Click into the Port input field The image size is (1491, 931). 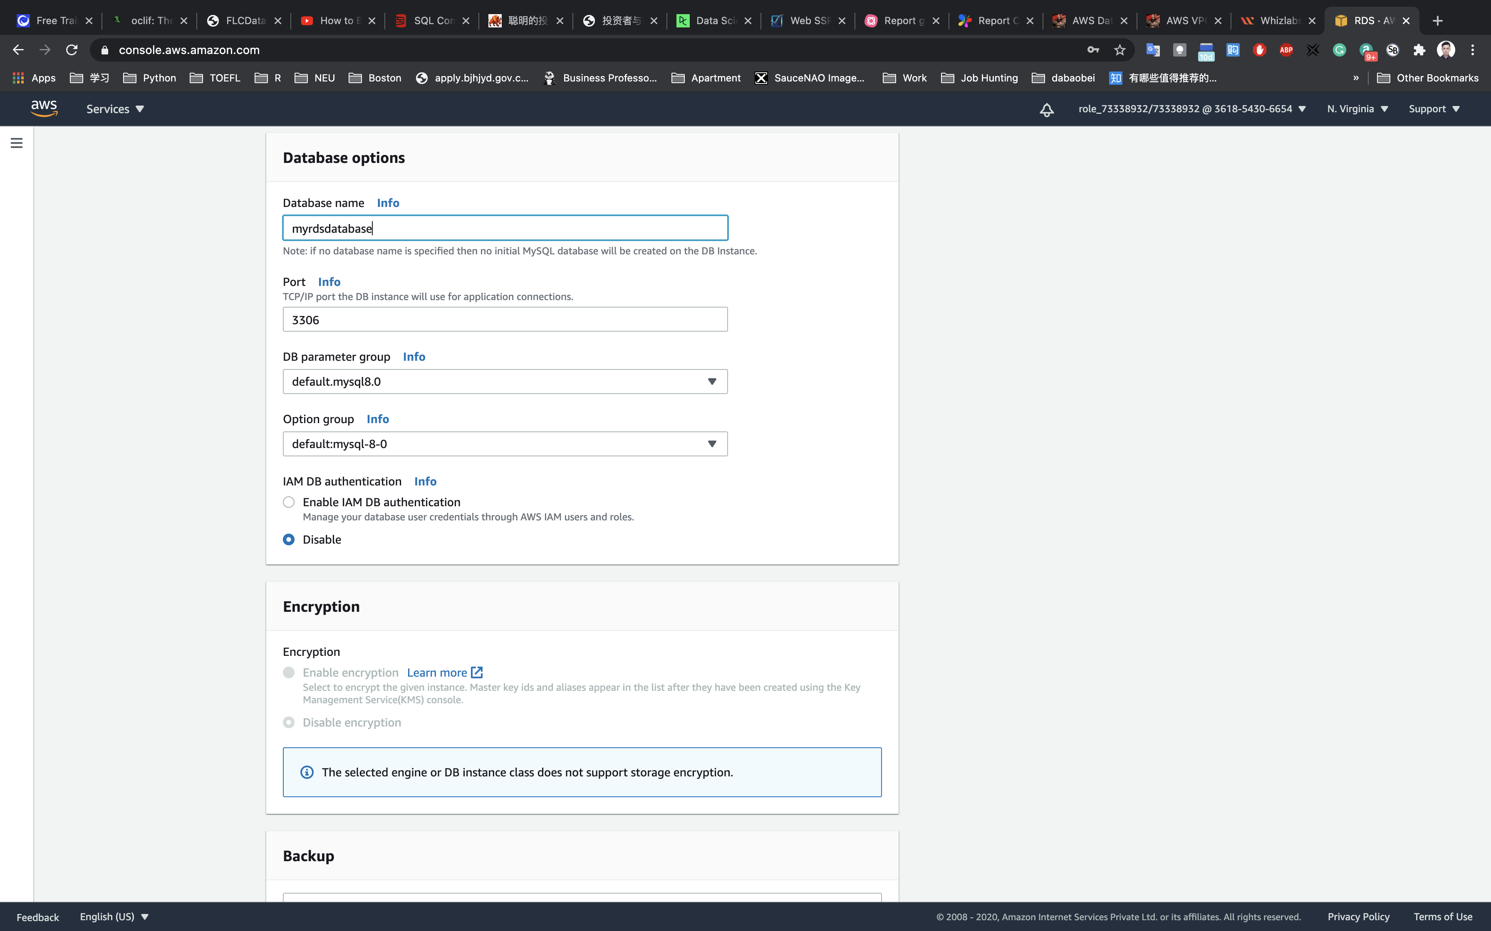[x=505, y=320]
